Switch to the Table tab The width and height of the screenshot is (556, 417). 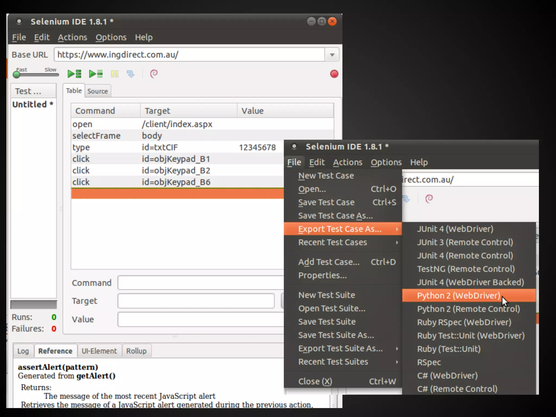74,91
